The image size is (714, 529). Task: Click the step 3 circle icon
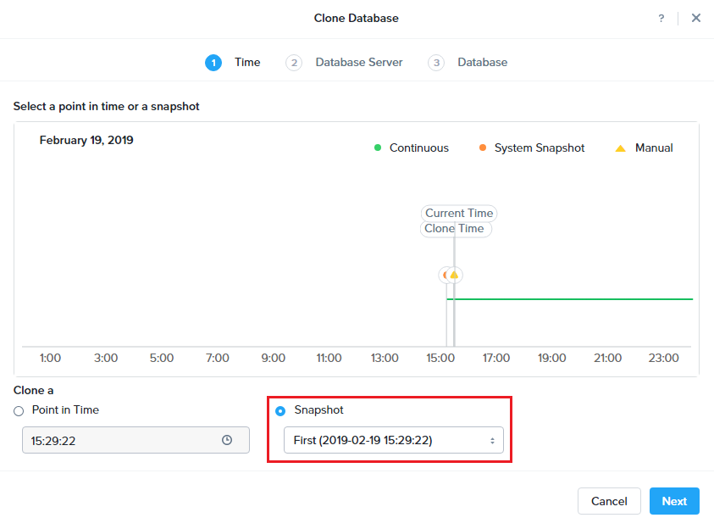(436, 63)
